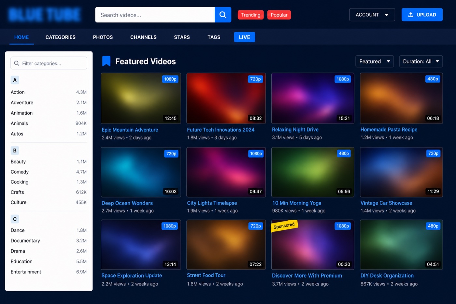Click the Featured Videos bookmark icon
The image size is (456, 304).
(106, 61)
